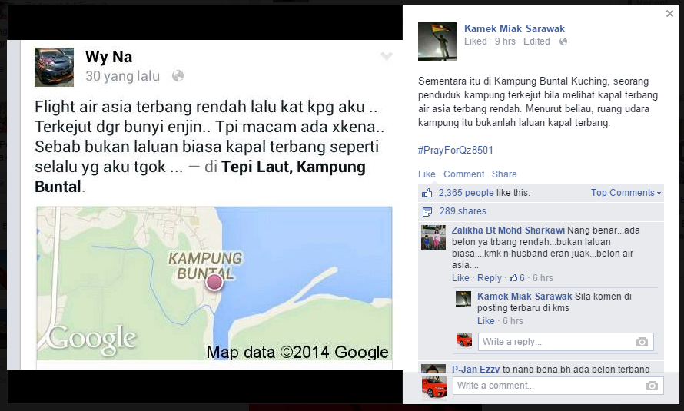Like the Kamek Miak Sarawak post
This screenshot has height=411, width=684.
427,174
